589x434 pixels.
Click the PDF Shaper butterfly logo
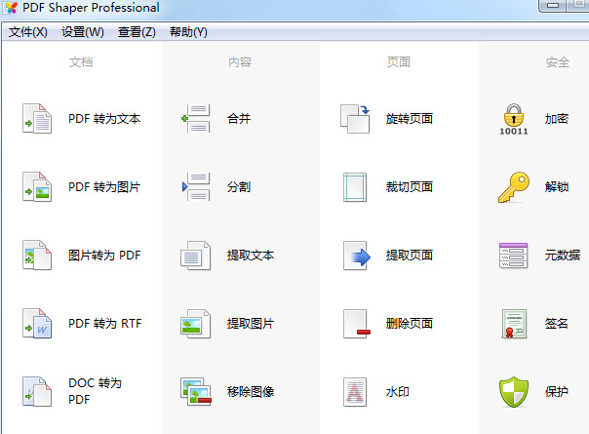pyautogui.click(x=10, y=8)
